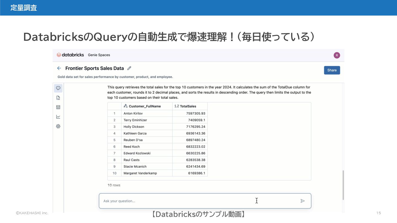This screenshot has height=223, width=397.
Task: Open the user avatar R menu
Action: coord(337,55)
